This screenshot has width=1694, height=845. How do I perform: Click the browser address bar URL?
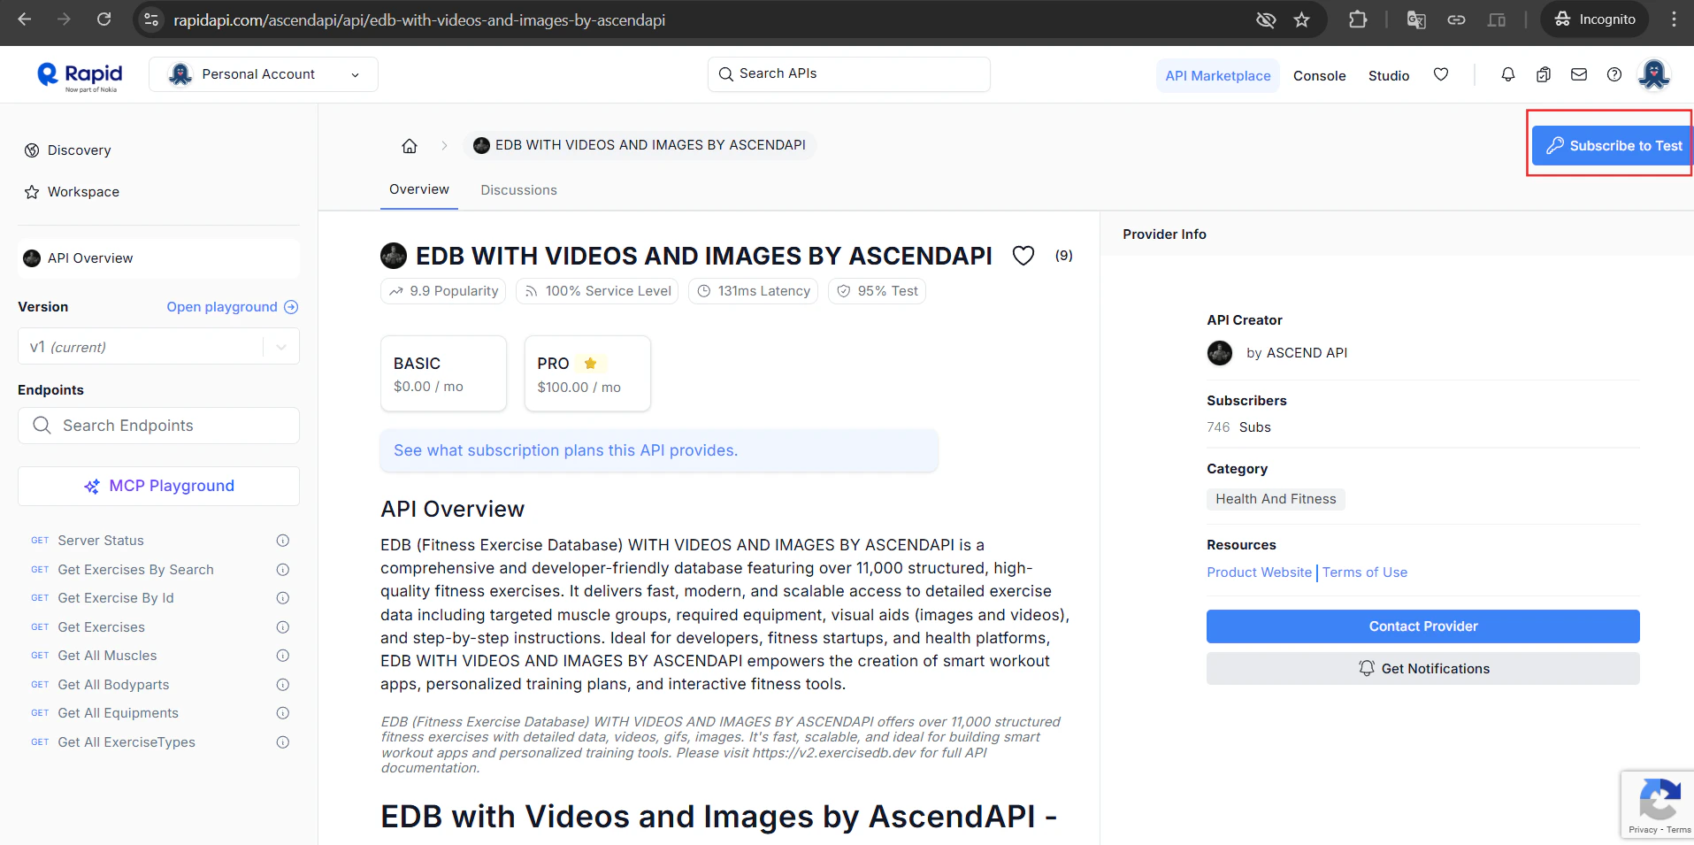pyautogui.click(x=419, y=19)
